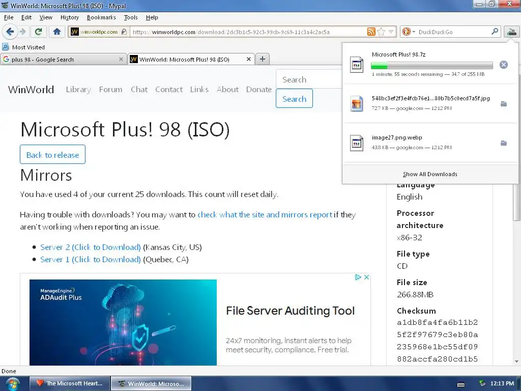Open the Library nav link
This screenshot has width=521, height=391.
point(78,90)
